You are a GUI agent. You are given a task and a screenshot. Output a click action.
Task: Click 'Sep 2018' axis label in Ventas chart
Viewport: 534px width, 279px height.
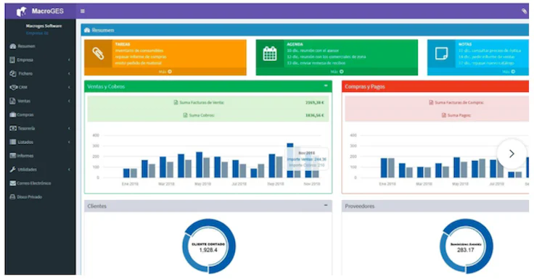275,184
